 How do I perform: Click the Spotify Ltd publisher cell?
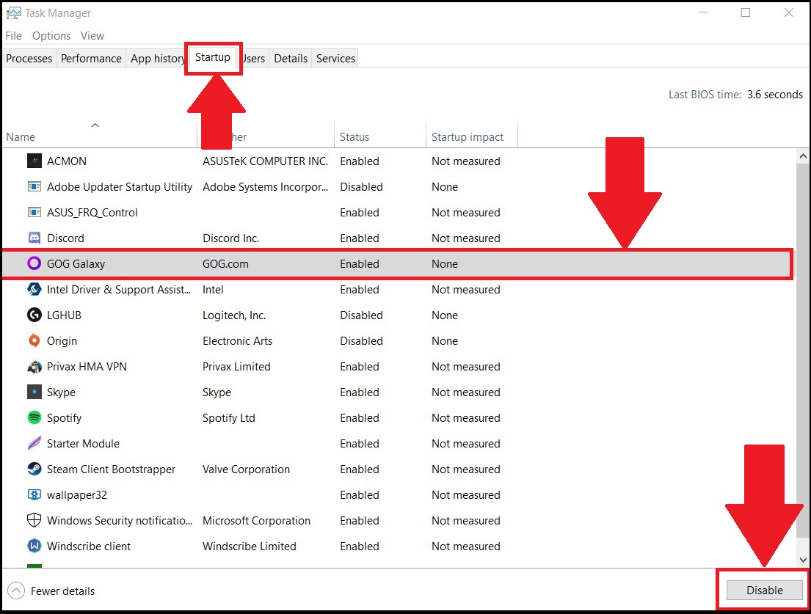point(228,417)
